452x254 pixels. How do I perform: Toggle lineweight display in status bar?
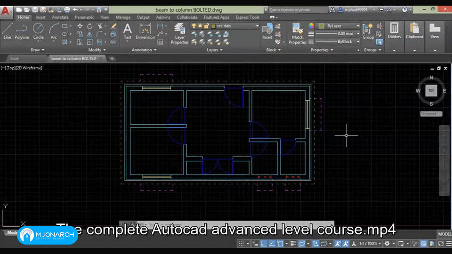pos(293,244)
